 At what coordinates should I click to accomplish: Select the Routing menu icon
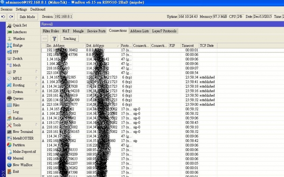coord(9,85)
